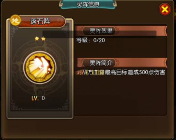Image resolution: width=176 pixels, height=140 pixels.
Task: Click the second gold star rating
Action: [x=43, y=39]
